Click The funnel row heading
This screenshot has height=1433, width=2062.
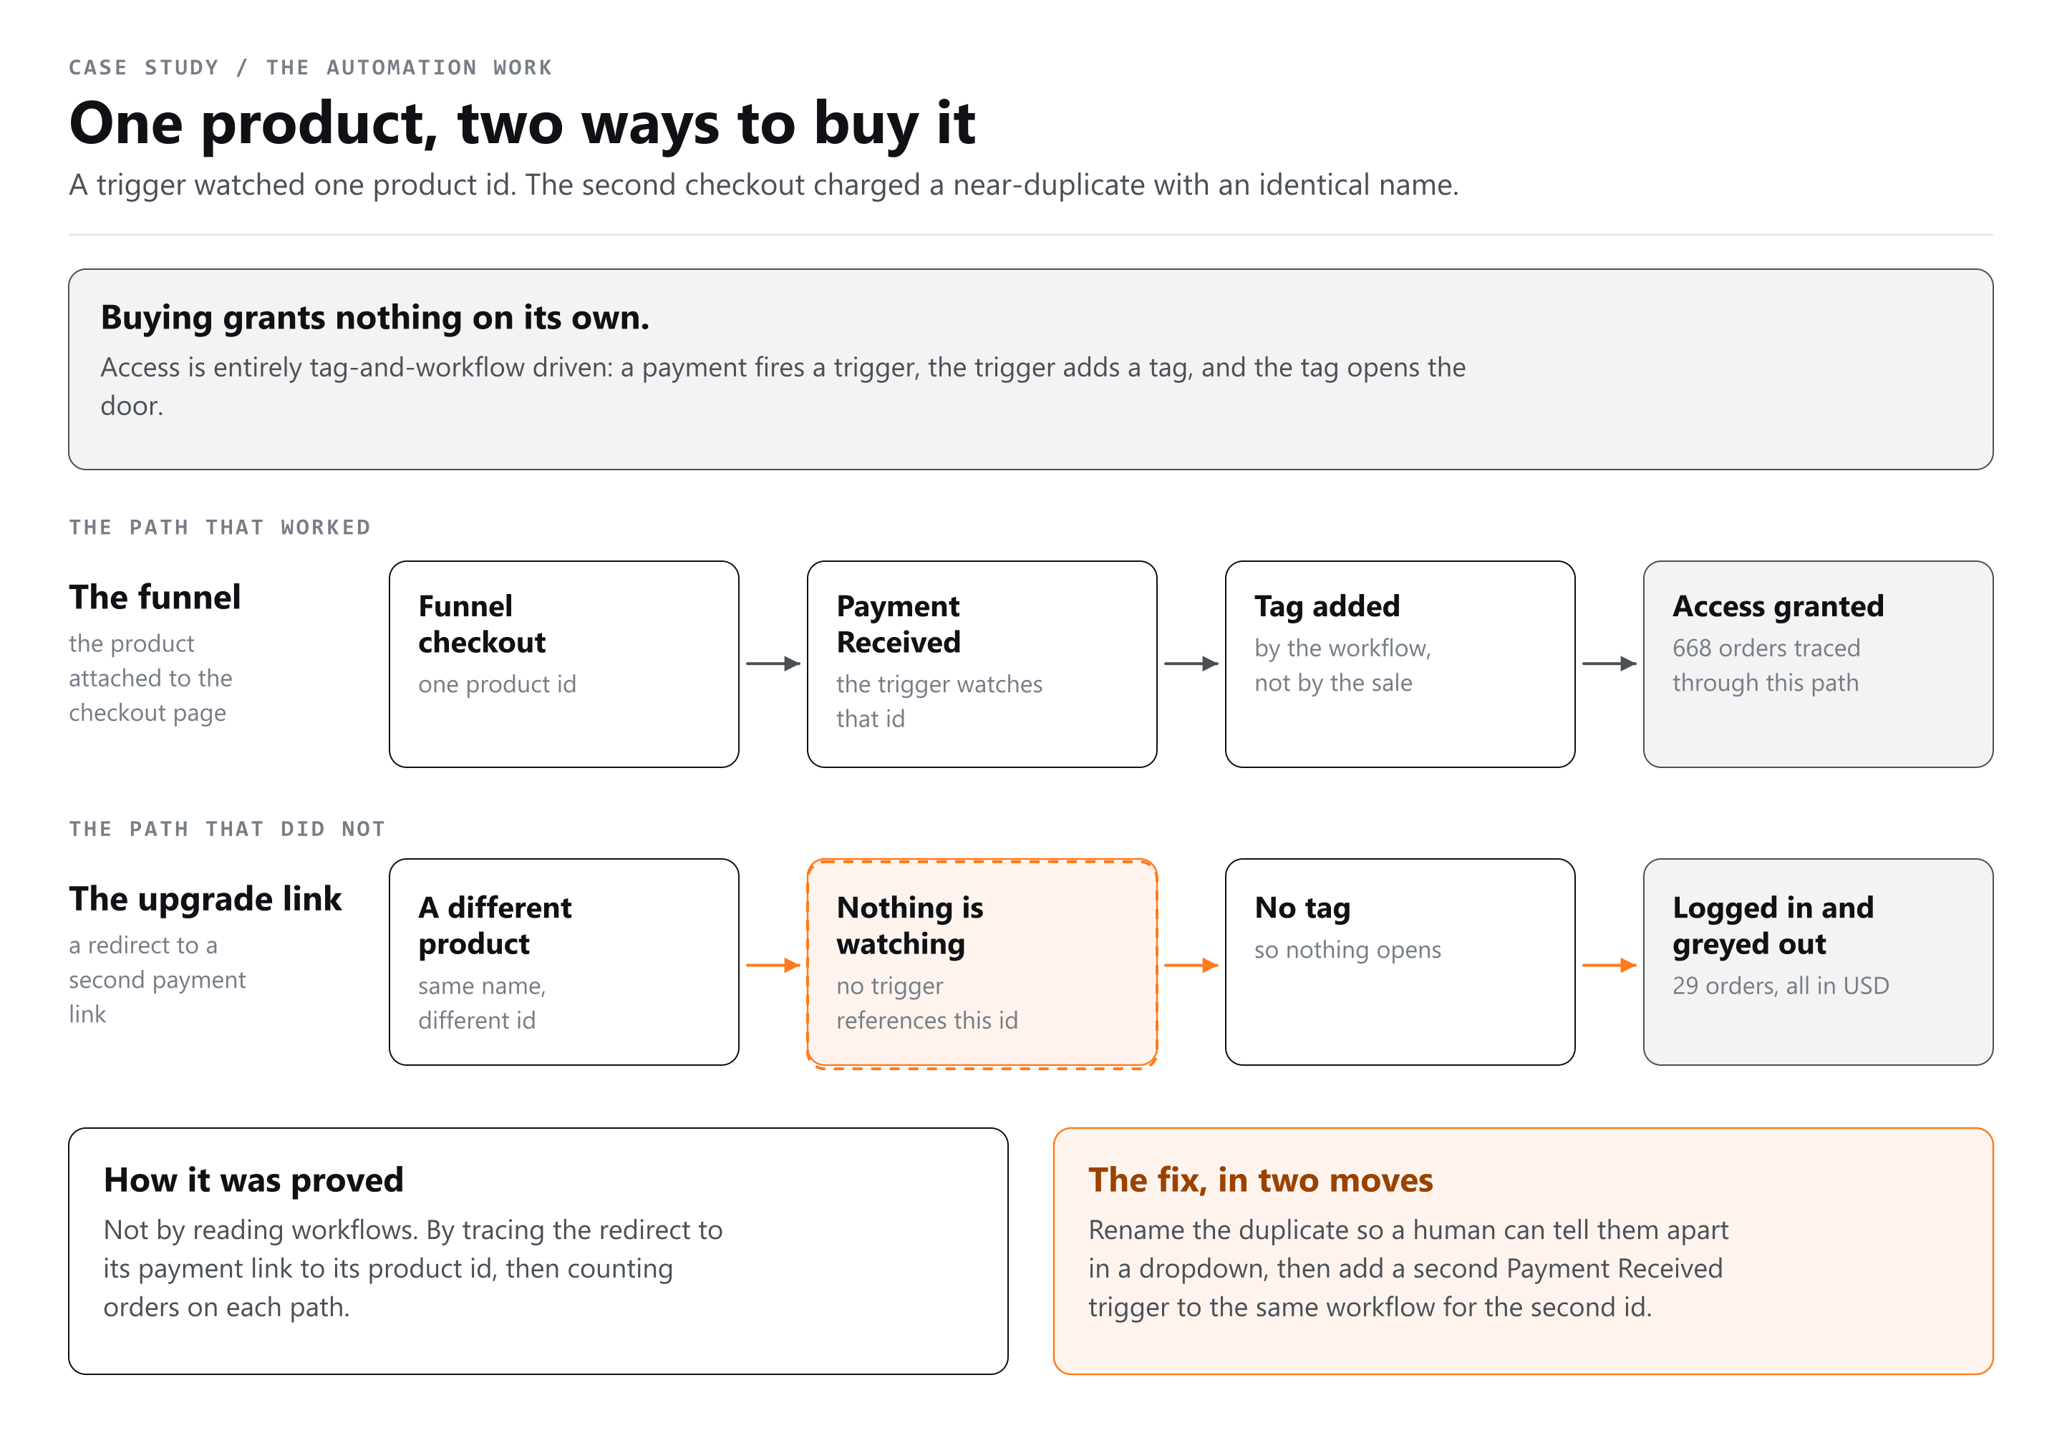point(155,597)
